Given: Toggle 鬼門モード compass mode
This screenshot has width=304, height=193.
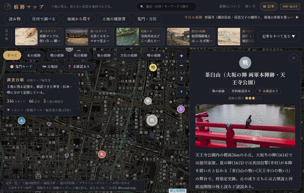Looking at the screenshot, I should (21, 67).
